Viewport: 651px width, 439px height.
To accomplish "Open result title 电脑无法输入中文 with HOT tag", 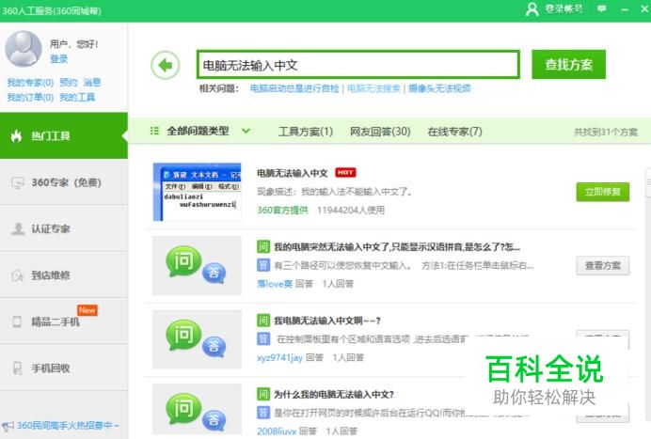I will coord(293,173).
